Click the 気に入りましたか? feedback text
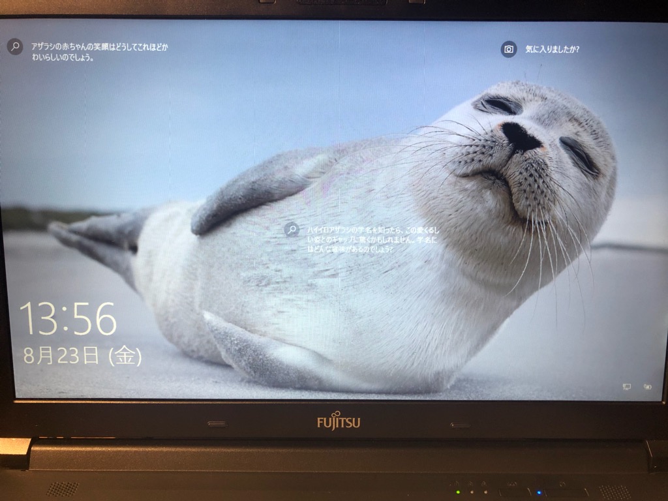 552,50
